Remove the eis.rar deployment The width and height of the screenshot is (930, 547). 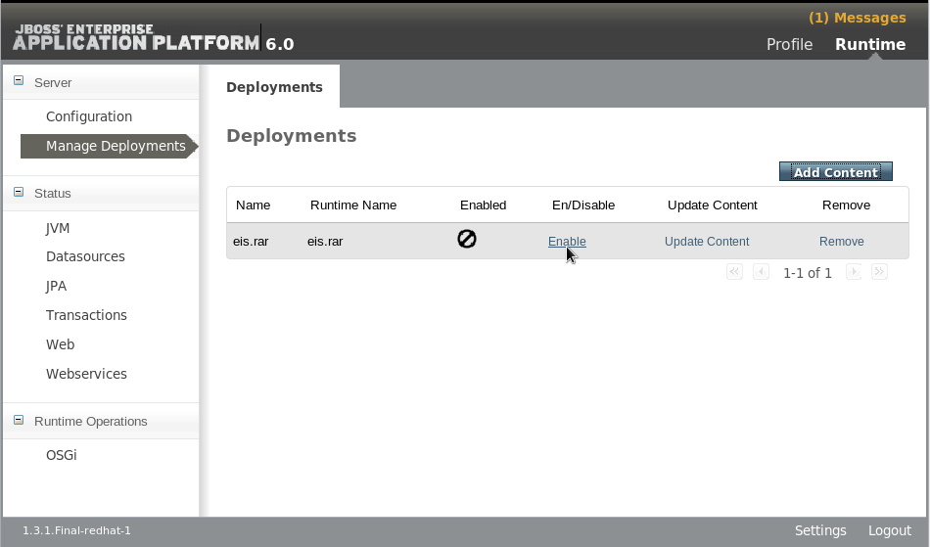(841, 242)
